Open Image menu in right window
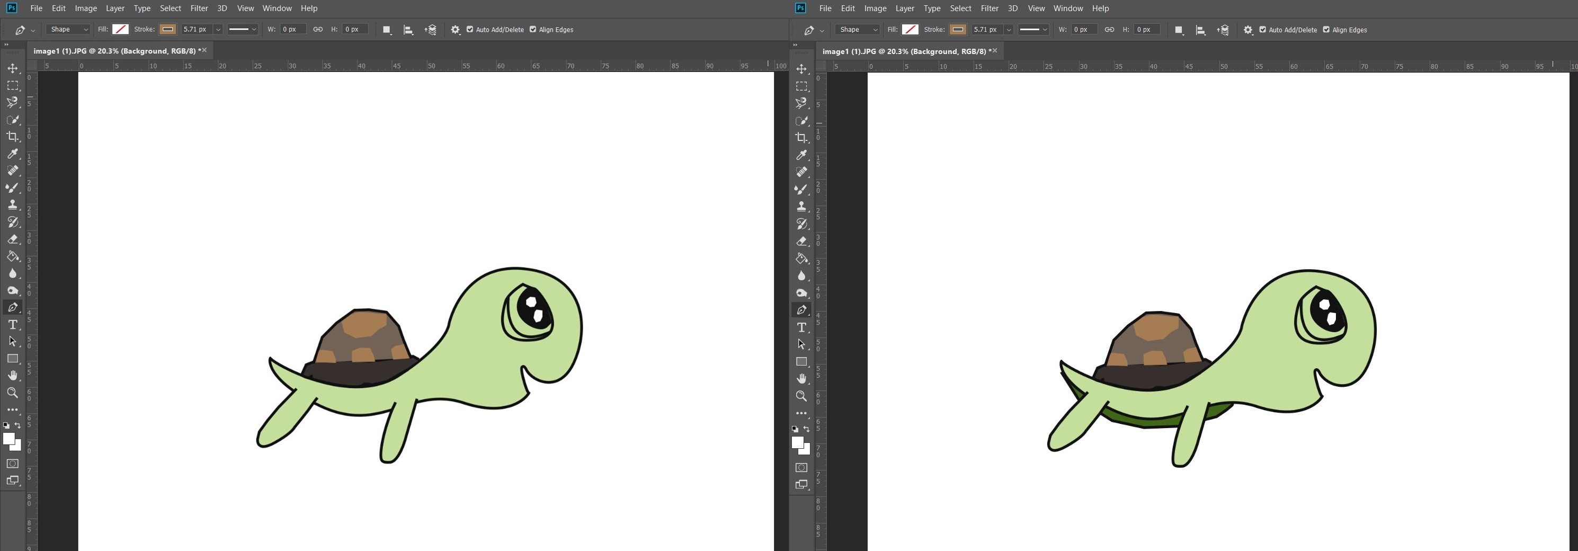The height and width of the screenshot is (551, 1578). (x=876, y=8)
